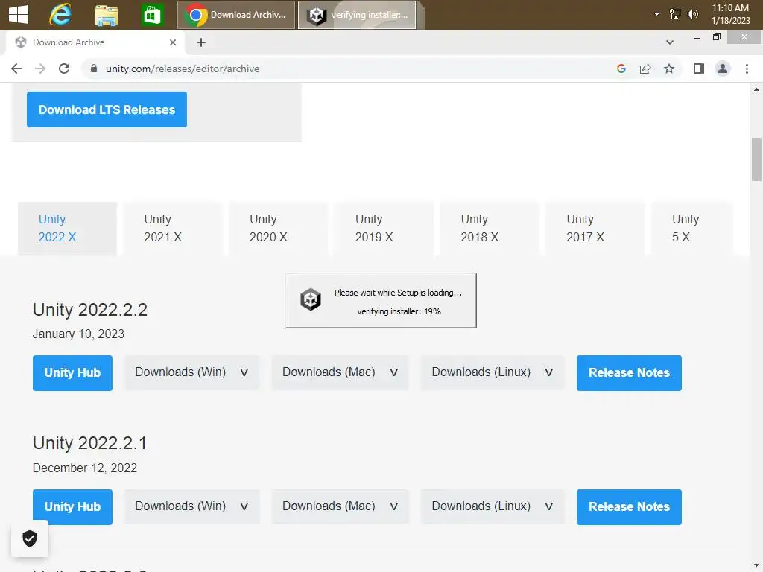Switch to verifying installer taskbar button
Image resolution: width=763 pixels, height=572 pixels.
tap(357, 15)
